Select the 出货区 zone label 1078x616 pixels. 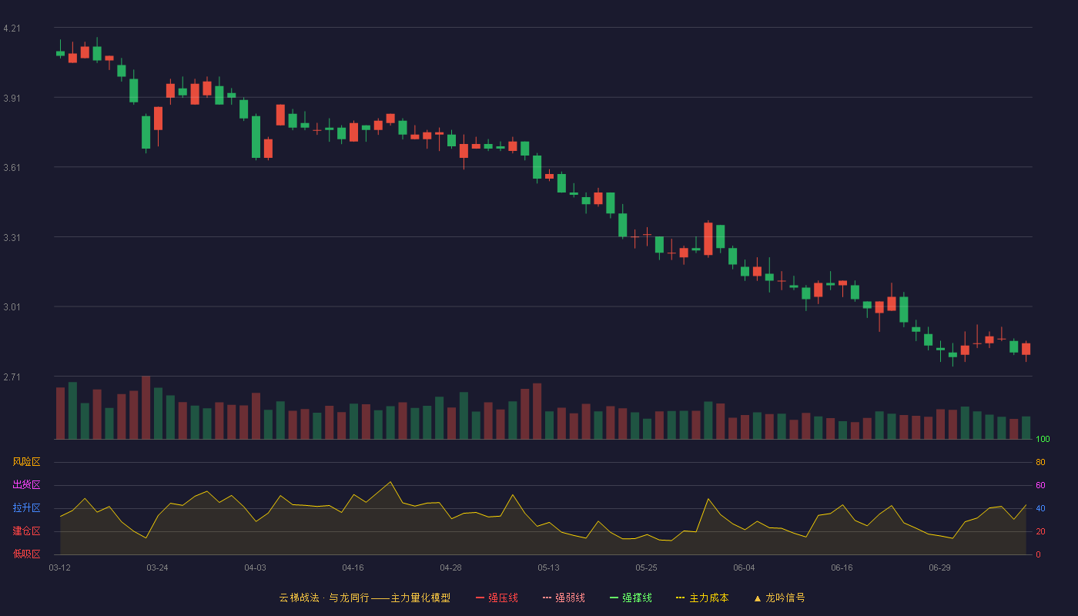tap(26, 485)
